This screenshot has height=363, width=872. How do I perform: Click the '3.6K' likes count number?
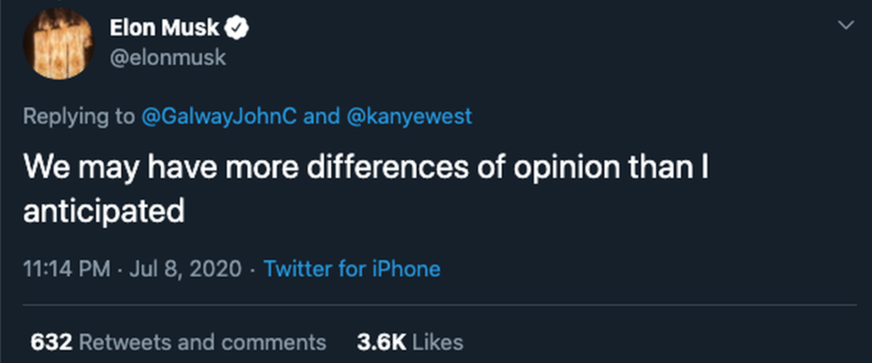click(381, 342)
